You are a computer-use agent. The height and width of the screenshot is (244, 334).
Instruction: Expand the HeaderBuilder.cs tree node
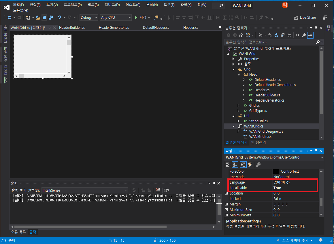244,95
